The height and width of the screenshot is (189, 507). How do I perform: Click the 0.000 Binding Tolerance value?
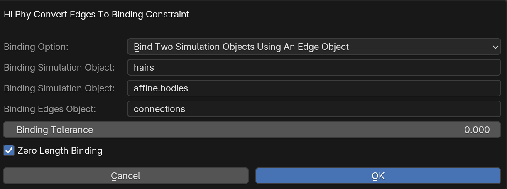point(477,130)
